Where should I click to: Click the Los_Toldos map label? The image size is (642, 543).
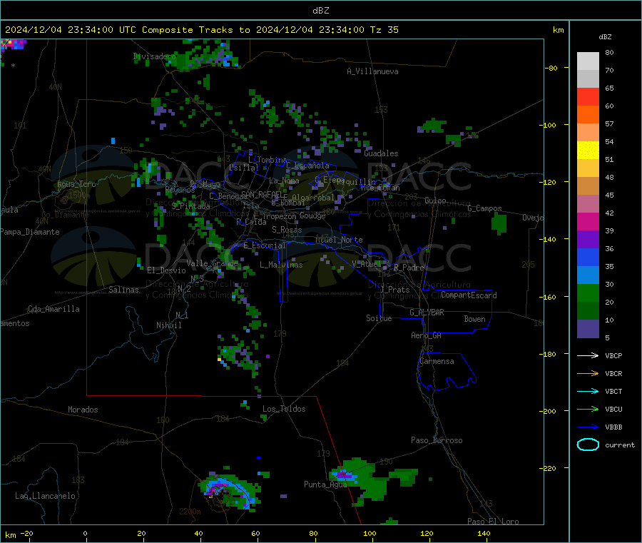pos(284,409)
